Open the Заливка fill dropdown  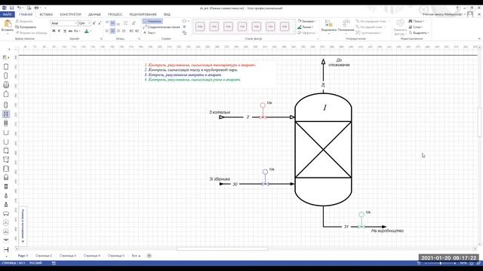pos(307,21)
